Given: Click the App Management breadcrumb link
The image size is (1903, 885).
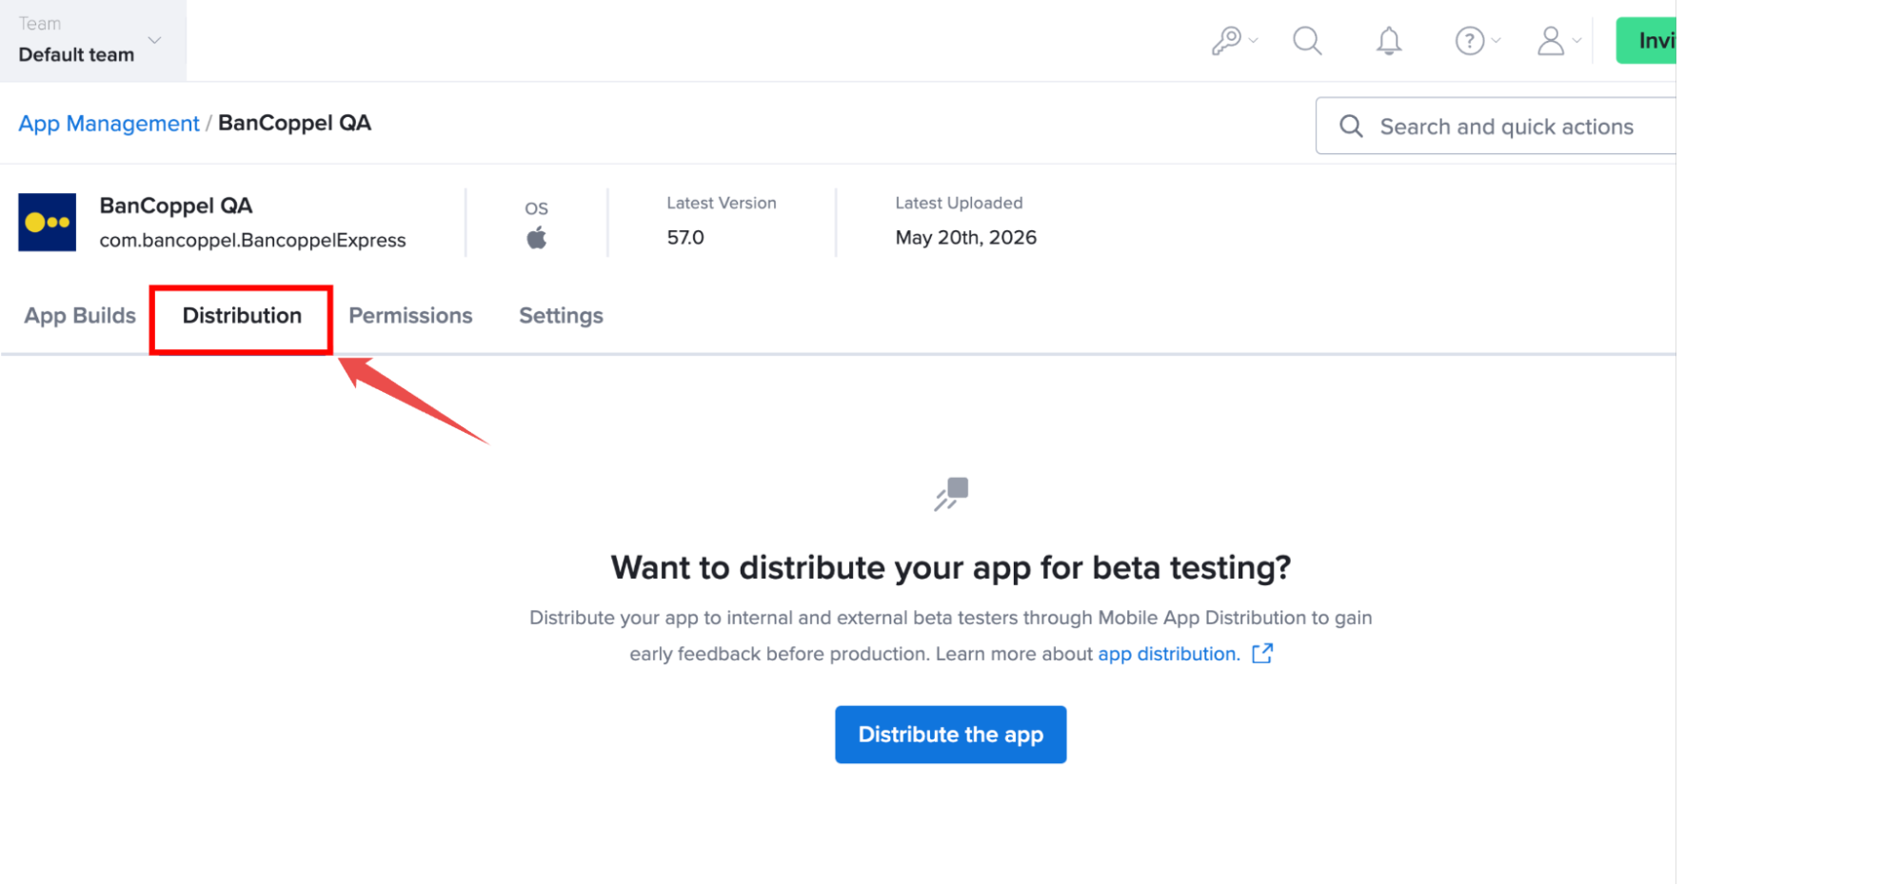Looking at the screenshot, I should coord(109,124).
